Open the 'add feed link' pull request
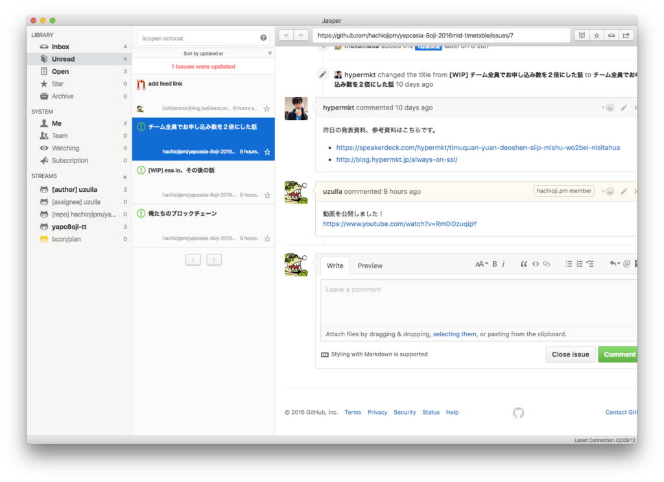The height and width of the screenshot is (482, 664). (203, 96)
